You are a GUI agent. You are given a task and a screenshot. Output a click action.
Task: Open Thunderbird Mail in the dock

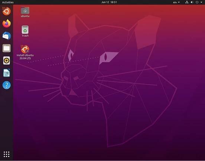[x=6, y=36]
